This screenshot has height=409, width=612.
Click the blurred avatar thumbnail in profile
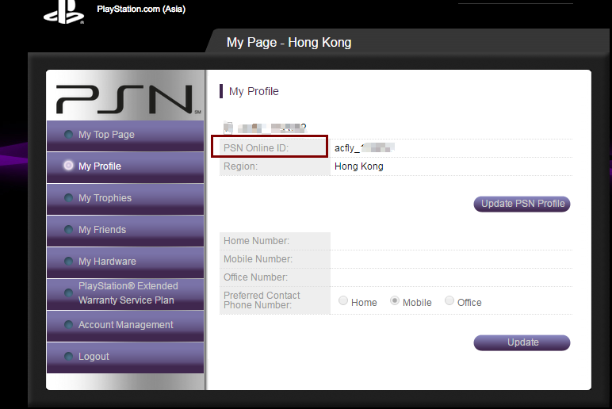(228, 128)
